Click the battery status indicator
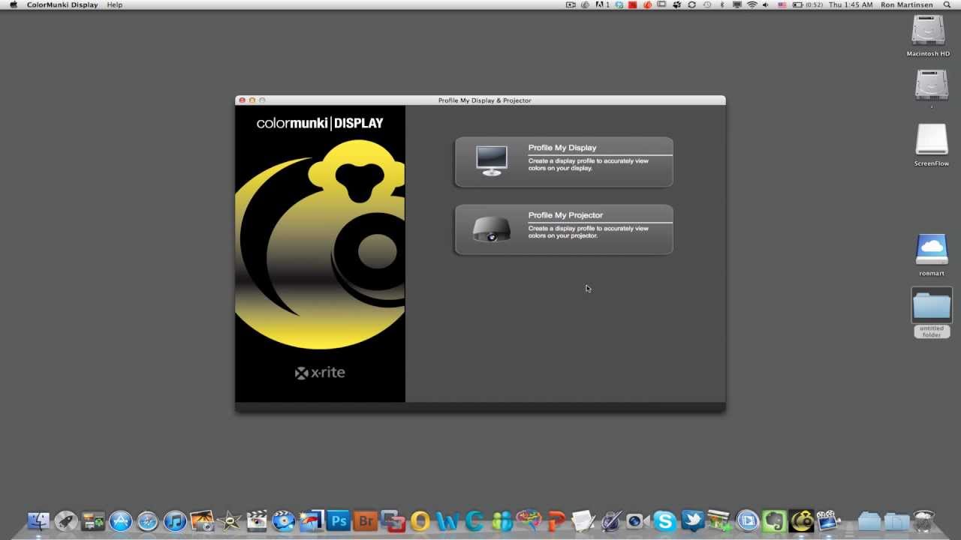This screenshot has width=961, height=540. [x=808, y=4]
